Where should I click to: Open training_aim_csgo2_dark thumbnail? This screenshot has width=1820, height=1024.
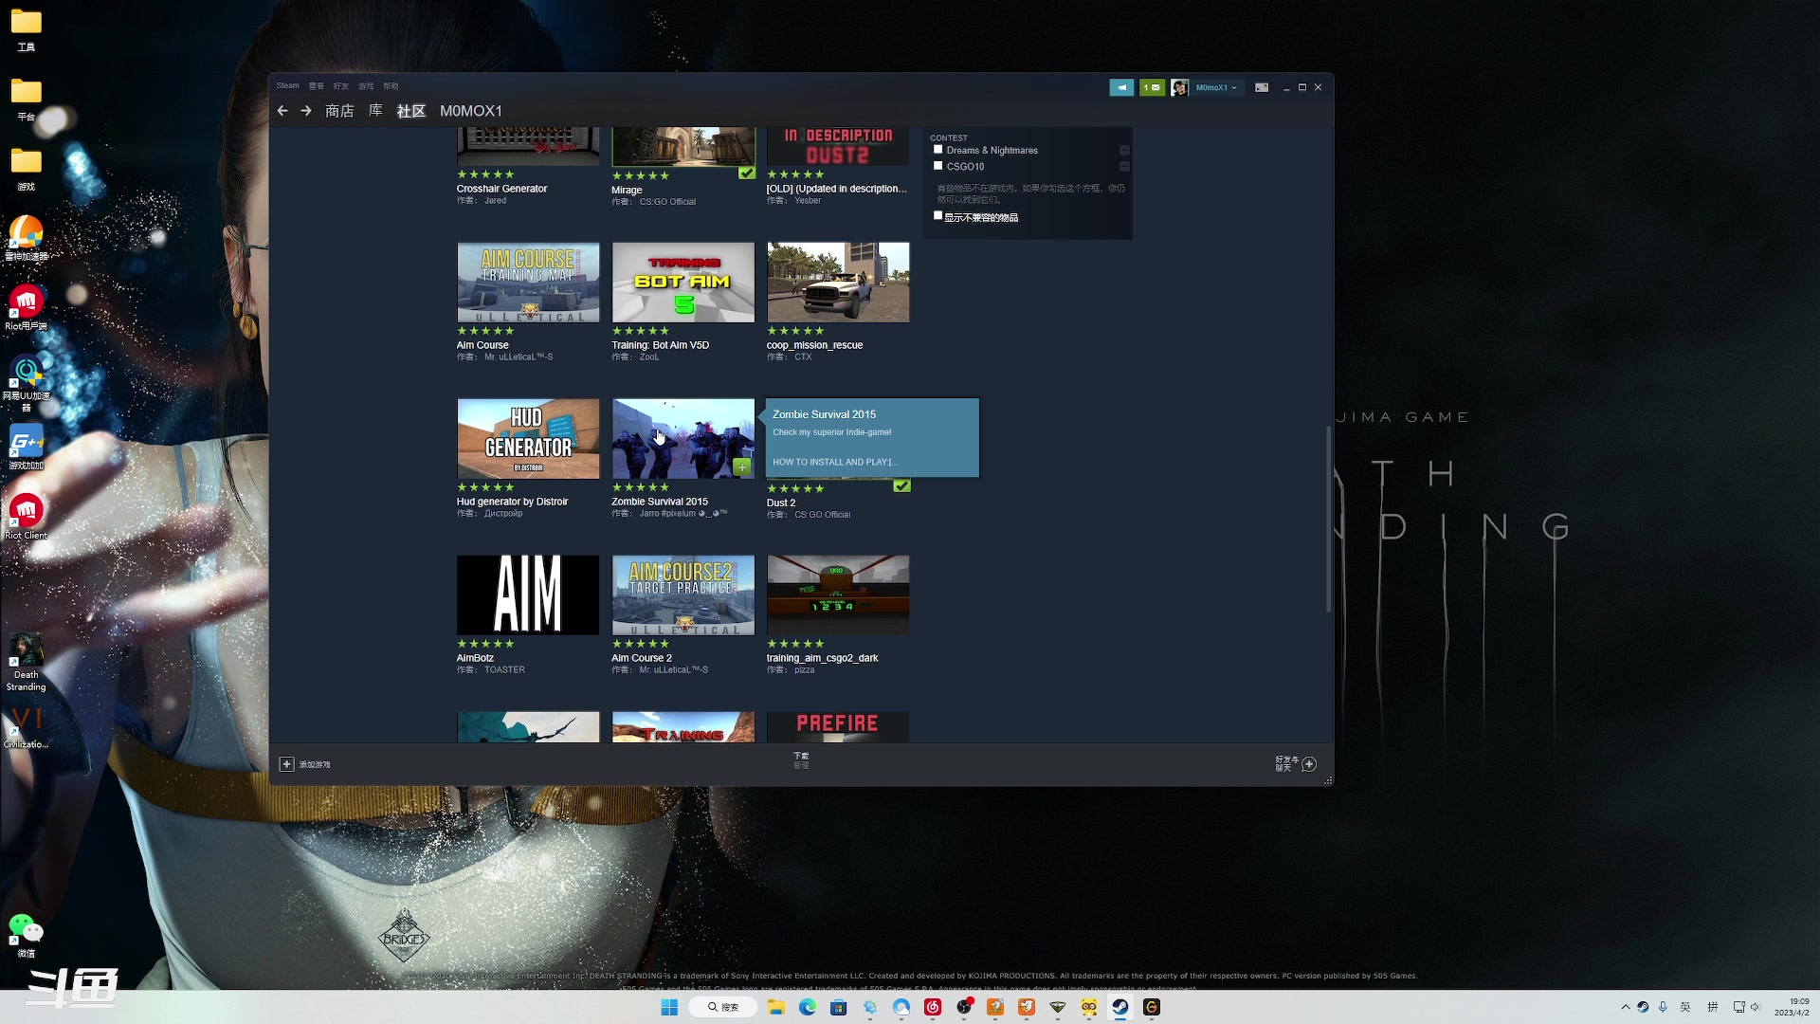click(x=838, y=595)
